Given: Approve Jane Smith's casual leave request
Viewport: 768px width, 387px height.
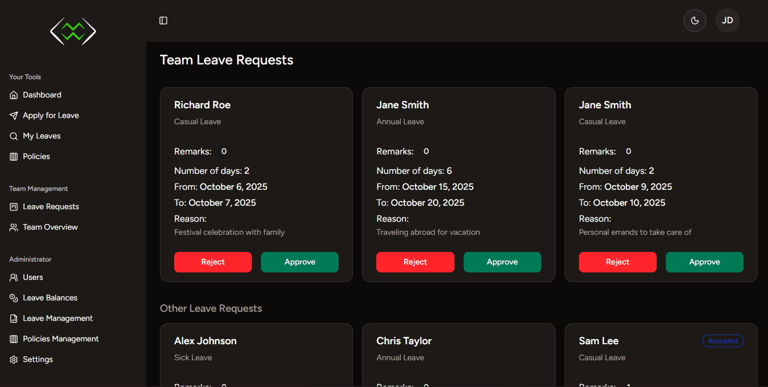Looking at the screenshot, I should pyautogui.click(x=704, y=262).
